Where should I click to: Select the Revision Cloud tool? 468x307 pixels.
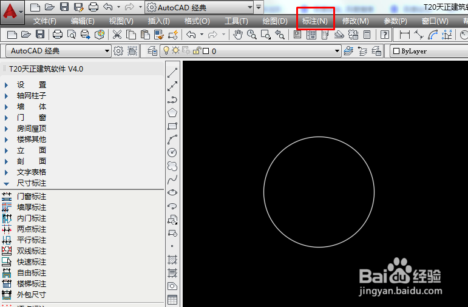pyautogui.click(x=172, y=166)
